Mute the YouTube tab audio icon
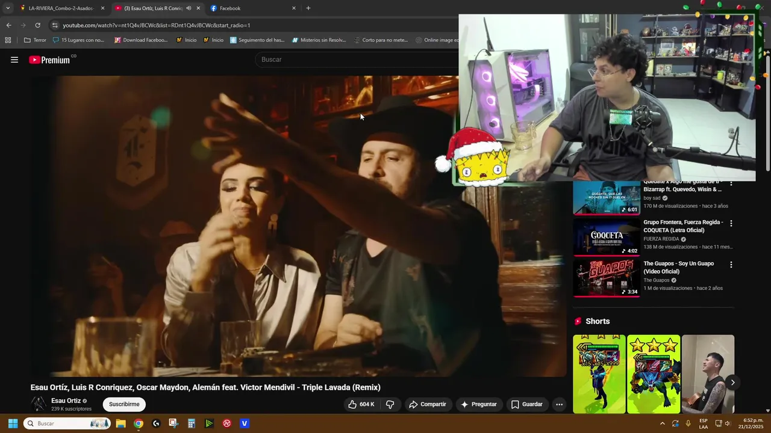771x433 pixels. tap(189, 8)
